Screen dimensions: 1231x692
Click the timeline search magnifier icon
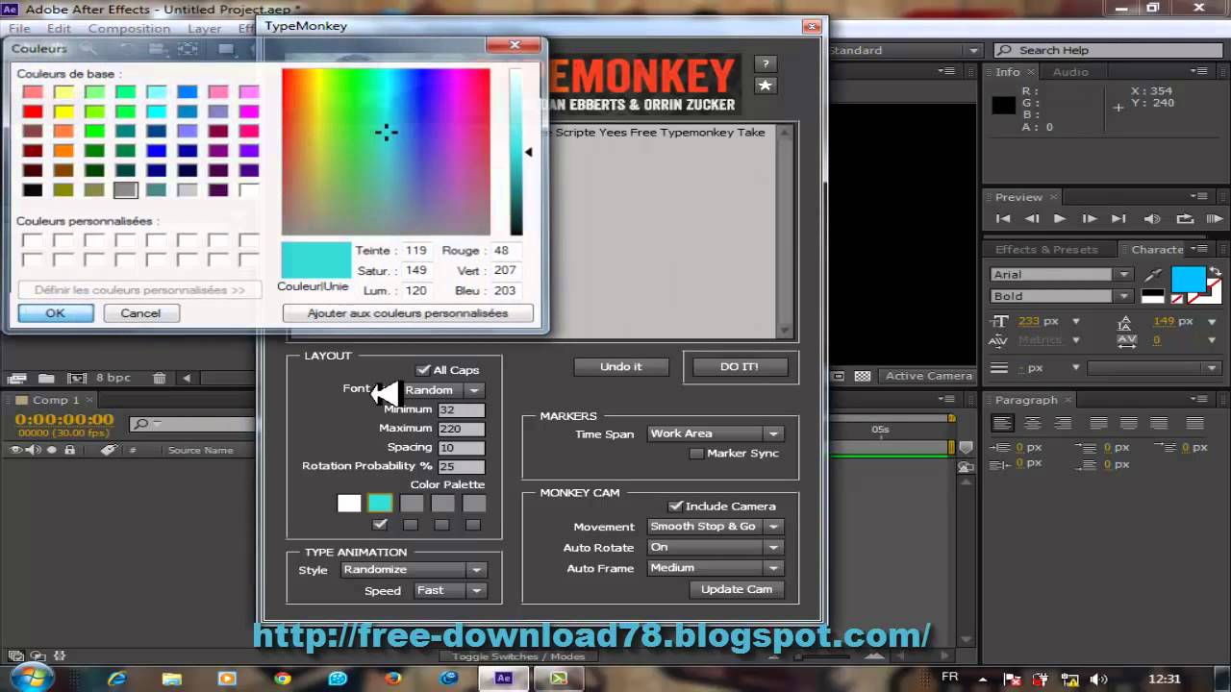coord(141,424)
